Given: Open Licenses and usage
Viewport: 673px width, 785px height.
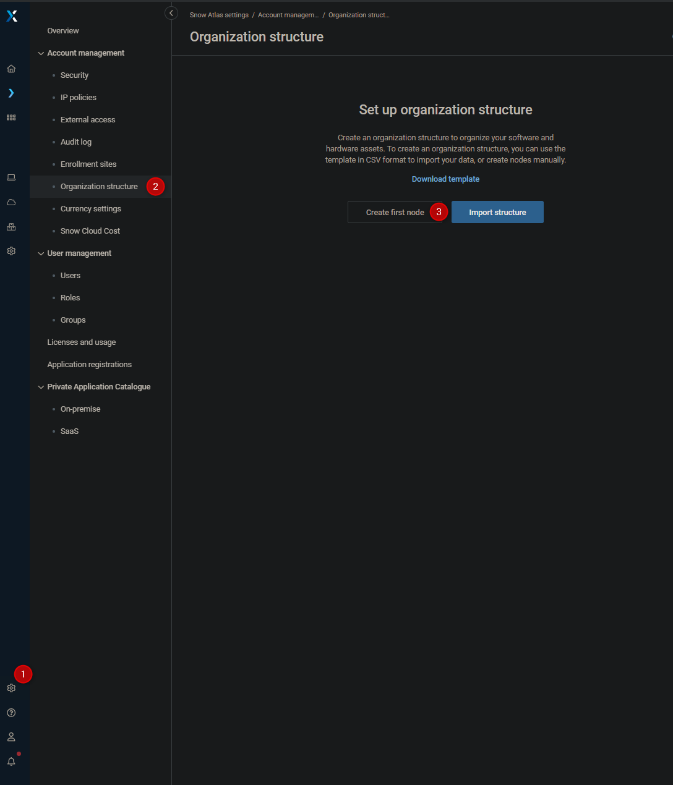Looking at the screenshot, I should tap(82, 342).
